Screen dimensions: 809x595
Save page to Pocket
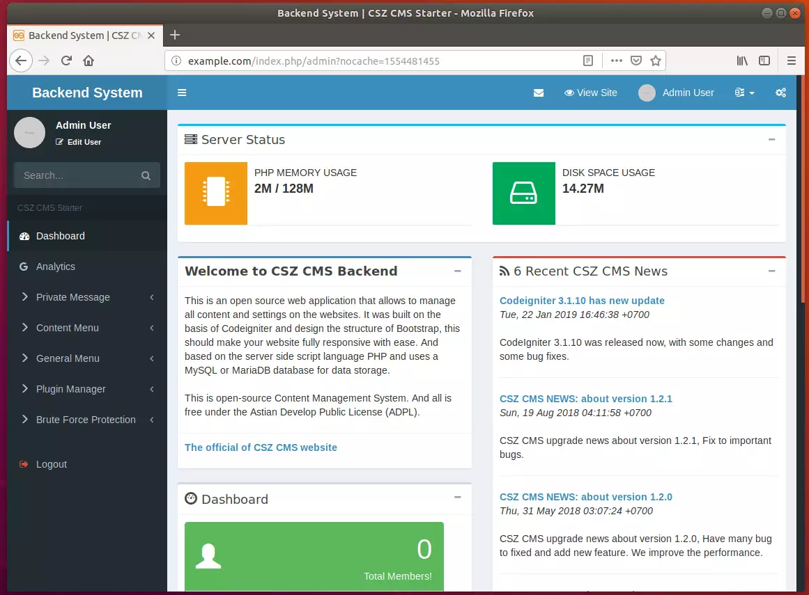(x=636, y=61)
